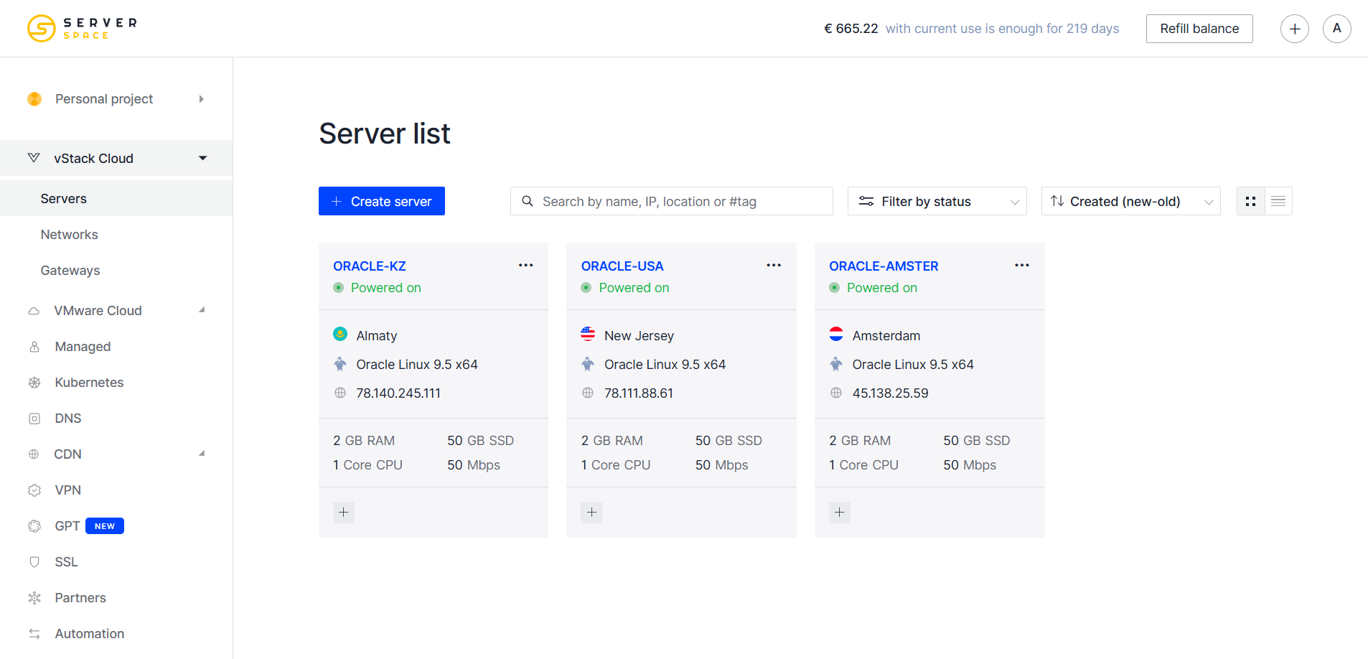
Task: Click the Netherlands flag icon beside Amsterdam
Action: [x=836, y=334]
